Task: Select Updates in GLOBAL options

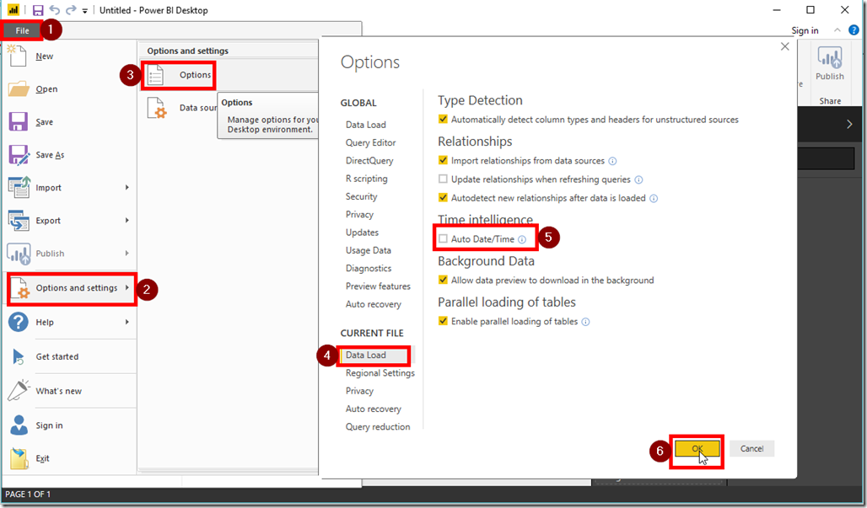Action: (362, 233)
